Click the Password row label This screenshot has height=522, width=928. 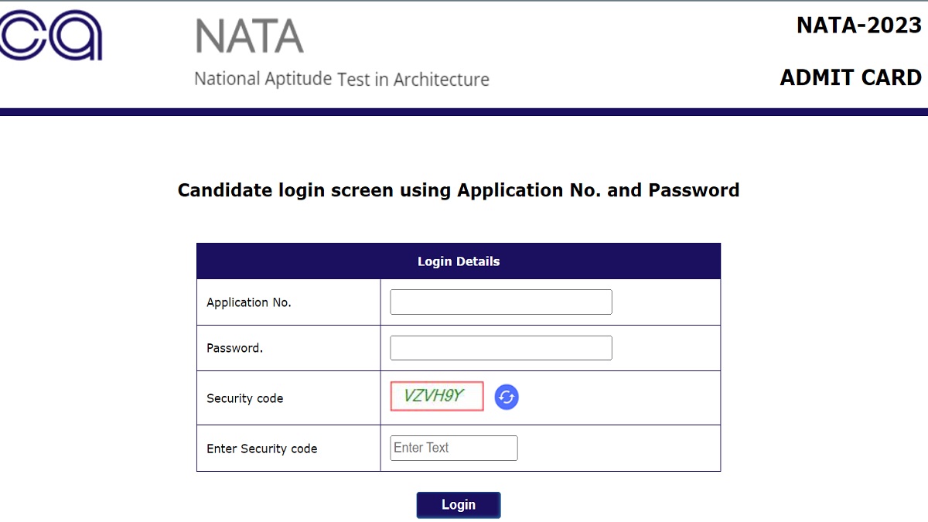pos(234,347)
